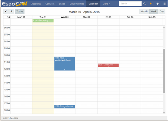The height and width of the screenshot is (121, 168).
Task: Go to the next week arrow
Action: pyautogui.click(x=11, y=11)
